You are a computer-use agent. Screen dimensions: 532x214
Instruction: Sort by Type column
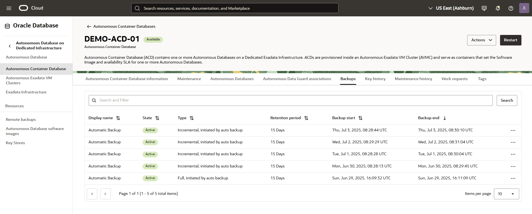click(192, 118)
